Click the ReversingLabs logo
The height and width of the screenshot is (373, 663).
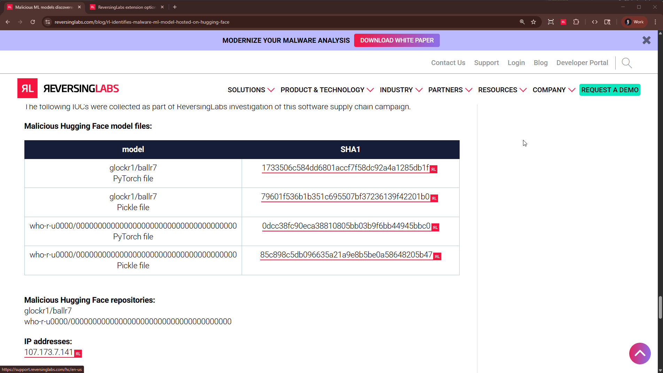(68, 88)
